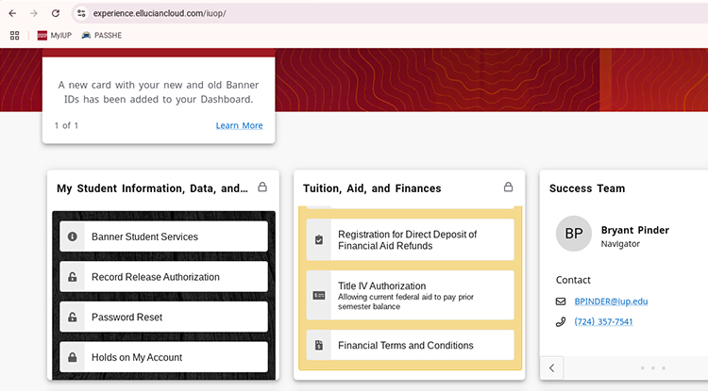Click the unlock icon beside Record Release Authorization
The image size is (708, 391).
(73, 277)
